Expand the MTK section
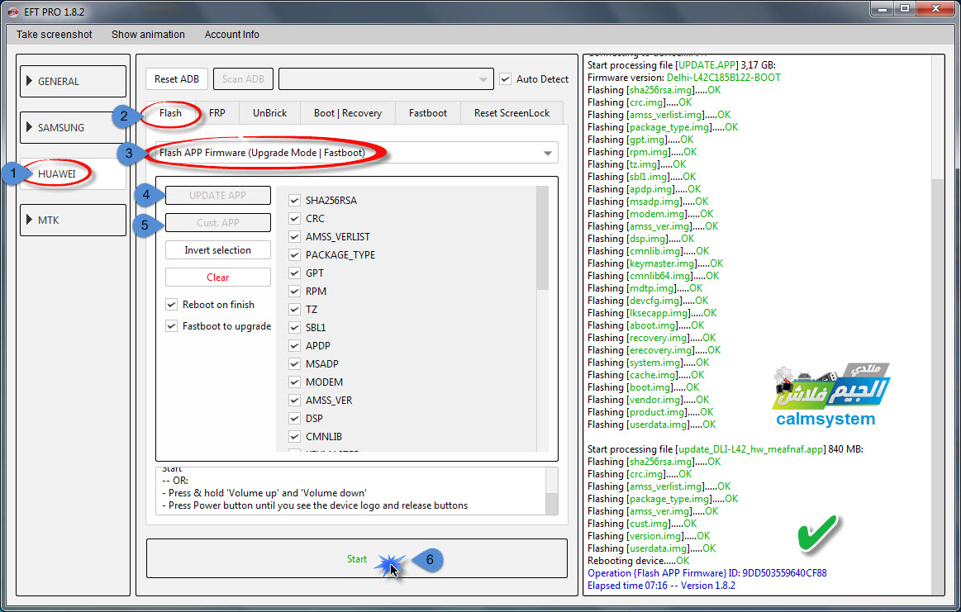Viewport: 961px width, 612px height. [x=73, y=220]
